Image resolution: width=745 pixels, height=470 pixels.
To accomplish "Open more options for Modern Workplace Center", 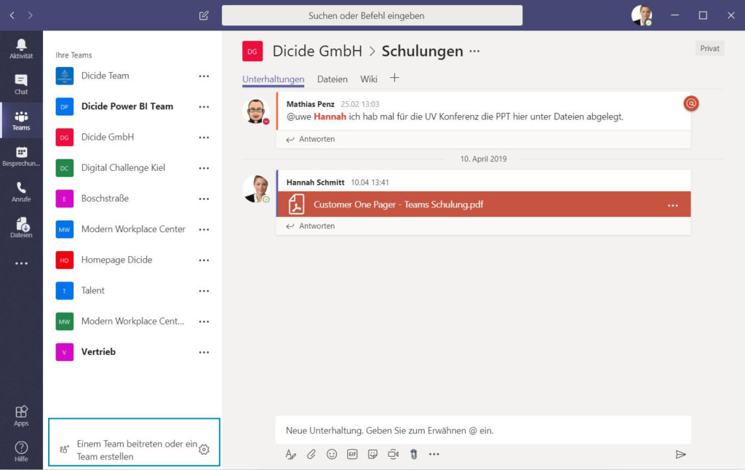I will point(204,229).
